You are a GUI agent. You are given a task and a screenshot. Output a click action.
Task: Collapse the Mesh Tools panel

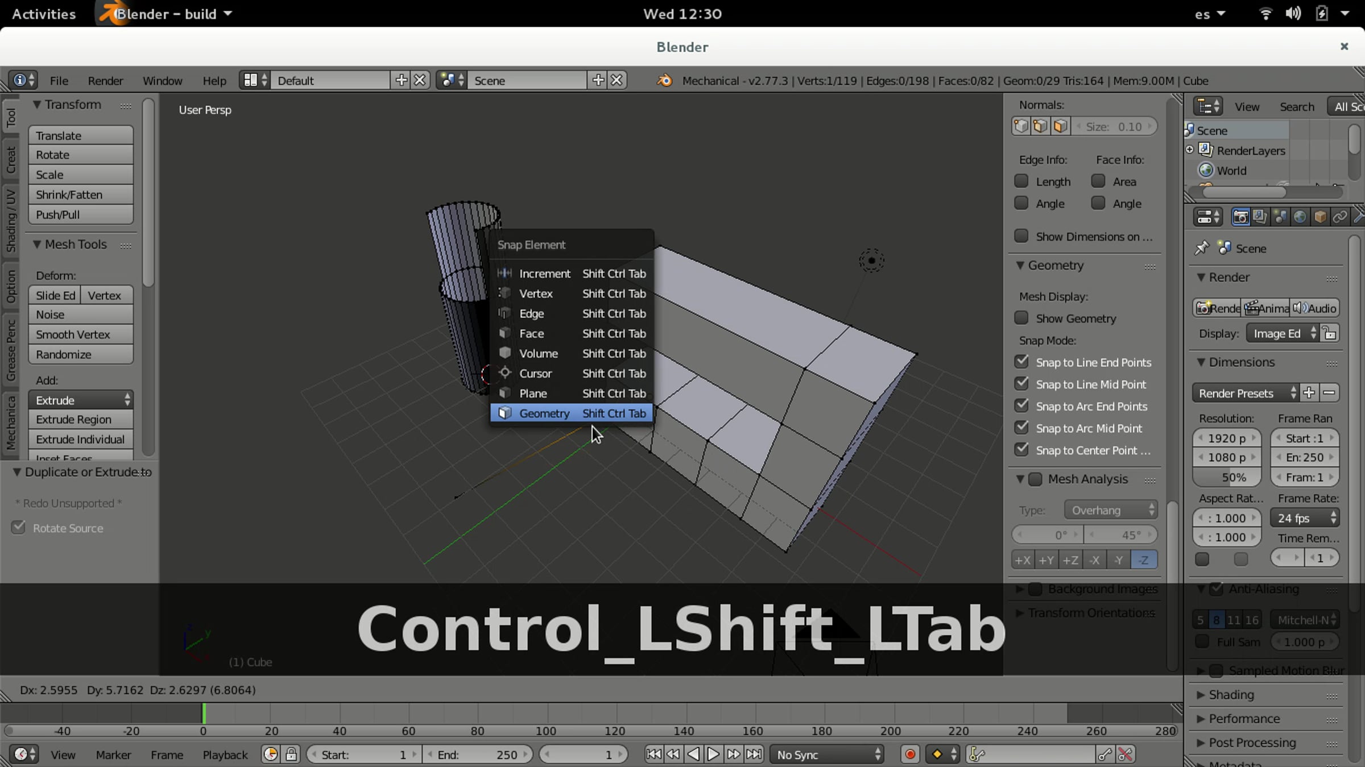point(37,244)
